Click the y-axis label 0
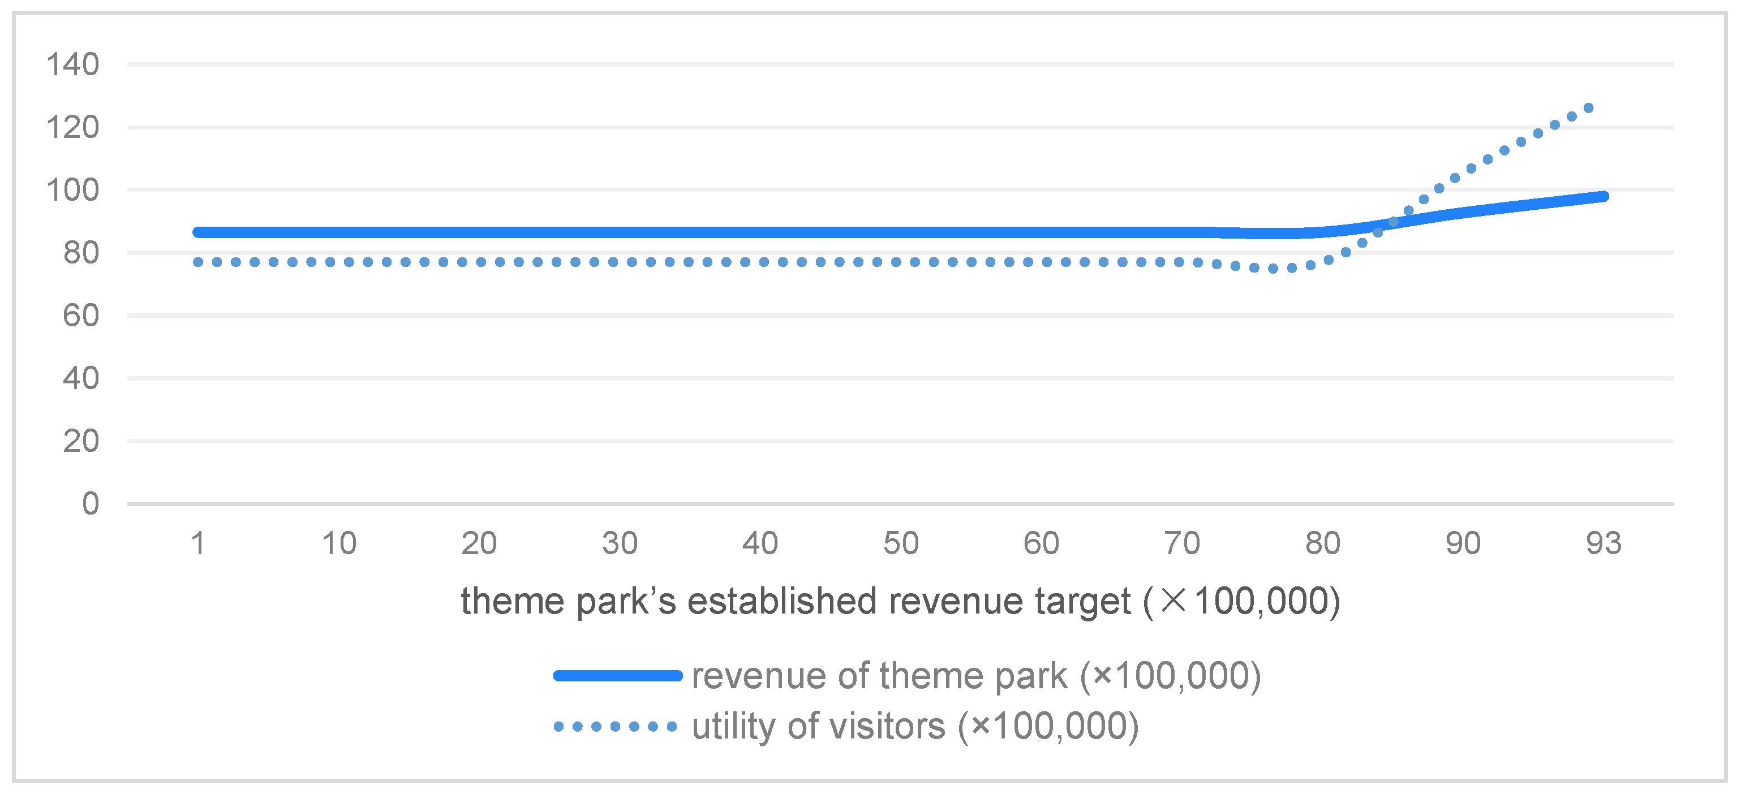Image resolution: width=1741 pixels, height=795 pixels. 91,504
